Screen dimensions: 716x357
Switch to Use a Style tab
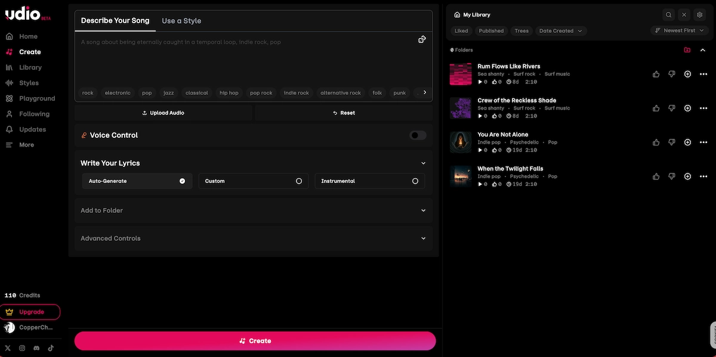click(181, 21)
